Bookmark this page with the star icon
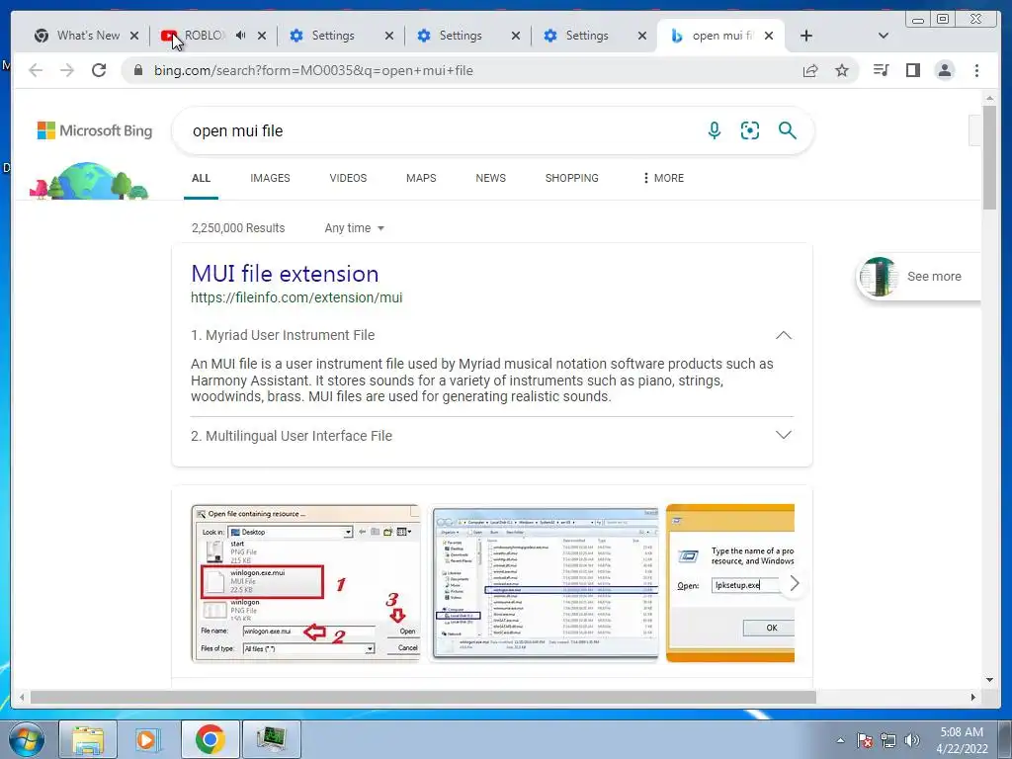This screenshot has width=1012, height=759. (x=842, y=70)
